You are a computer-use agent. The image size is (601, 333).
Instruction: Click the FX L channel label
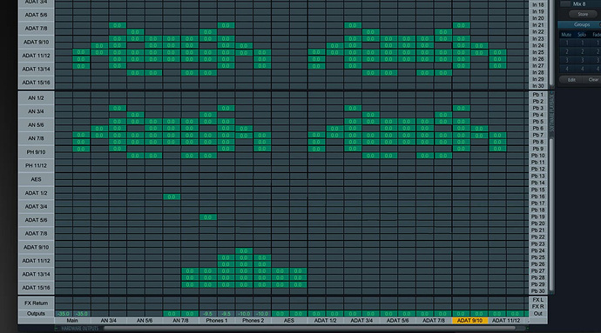(537, 300)
